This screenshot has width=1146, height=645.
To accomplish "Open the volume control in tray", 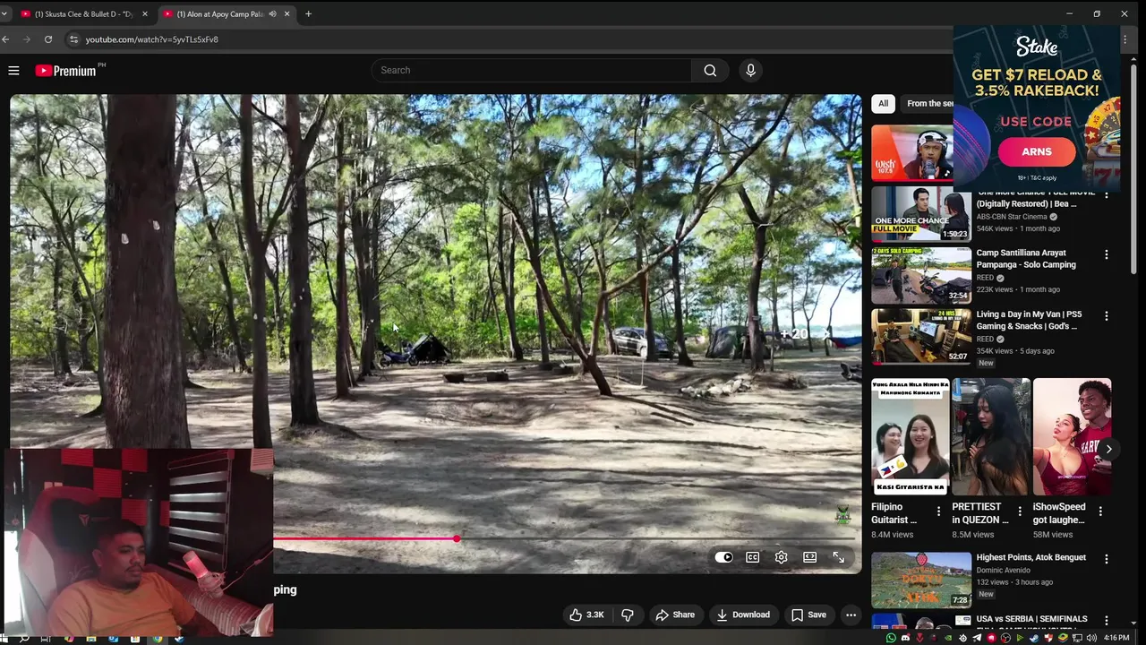I will click(x=1091, y=638).
